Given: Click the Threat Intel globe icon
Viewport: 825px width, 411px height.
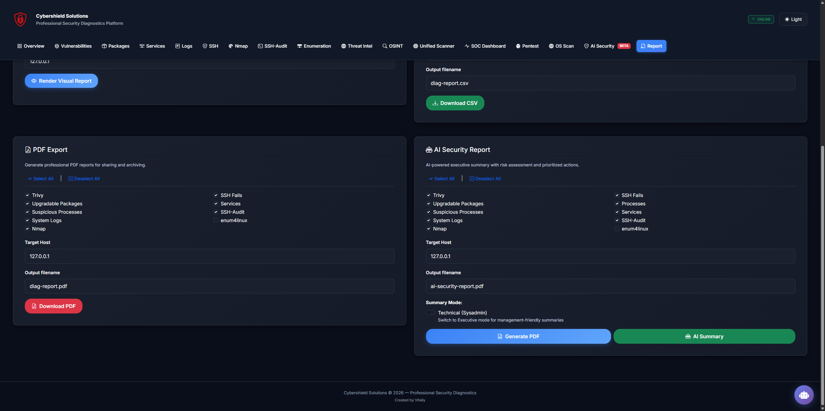Looking at the screenshot, I should coord(344,46).
